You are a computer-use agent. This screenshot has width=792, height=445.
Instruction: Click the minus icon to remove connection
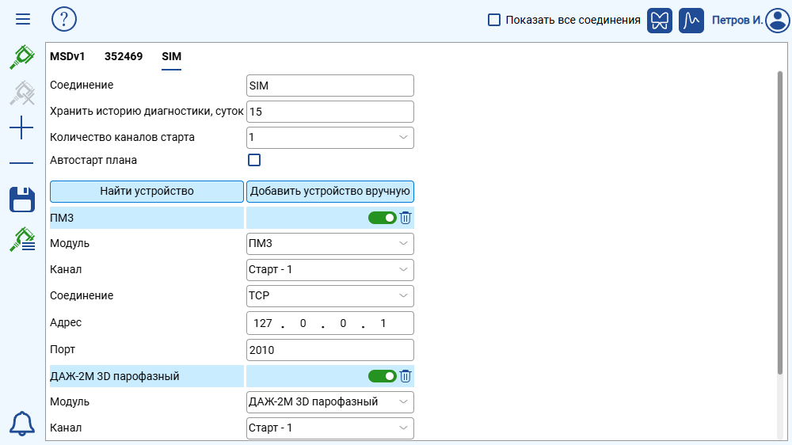click(21, 163)
